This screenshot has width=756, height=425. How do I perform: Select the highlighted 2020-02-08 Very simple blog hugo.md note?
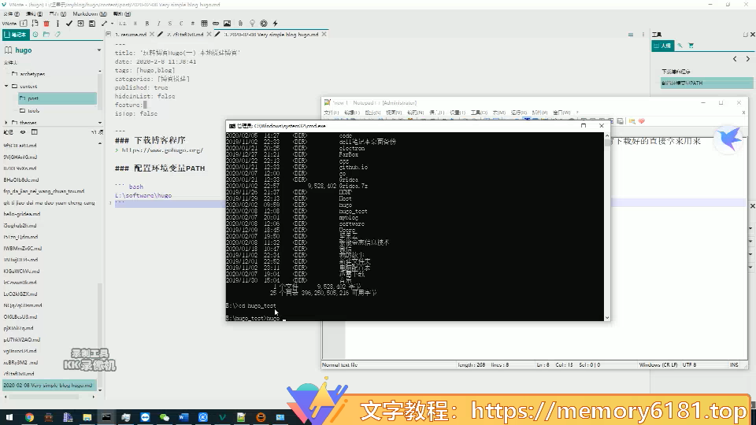point(49,386)
